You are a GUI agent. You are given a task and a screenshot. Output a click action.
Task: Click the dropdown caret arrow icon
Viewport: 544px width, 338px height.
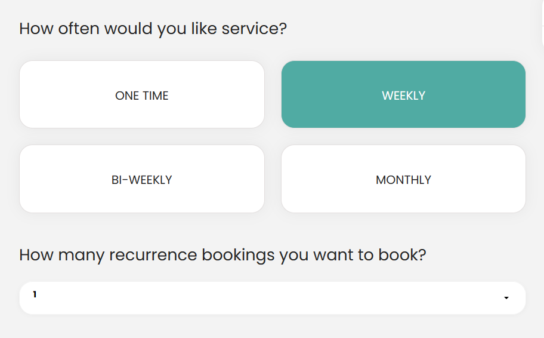coord(506,298)
